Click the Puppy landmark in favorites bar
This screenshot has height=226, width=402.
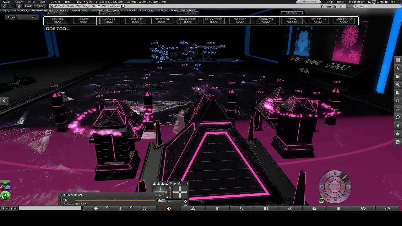pos(6,10)
